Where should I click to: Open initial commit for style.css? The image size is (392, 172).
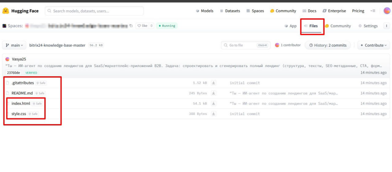(245, 114)
